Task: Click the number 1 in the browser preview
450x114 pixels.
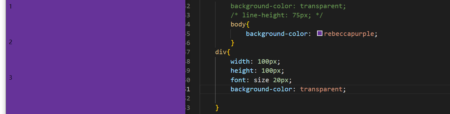Action: [10, 6]
